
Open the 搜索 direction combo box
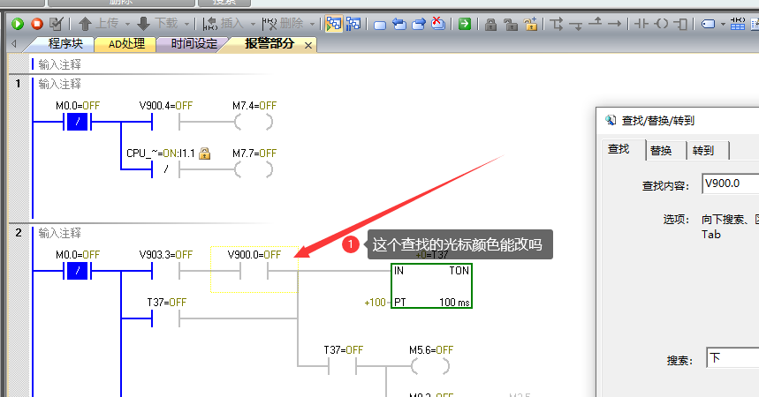[732, 359]
